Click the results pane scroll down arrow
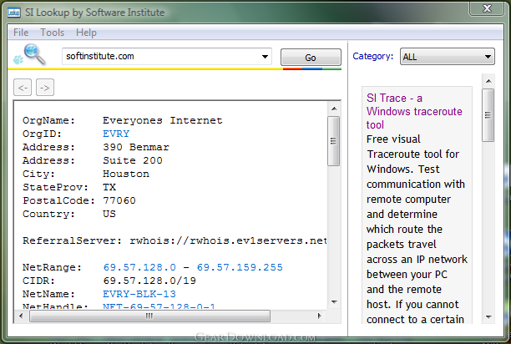 click(334, 302)
